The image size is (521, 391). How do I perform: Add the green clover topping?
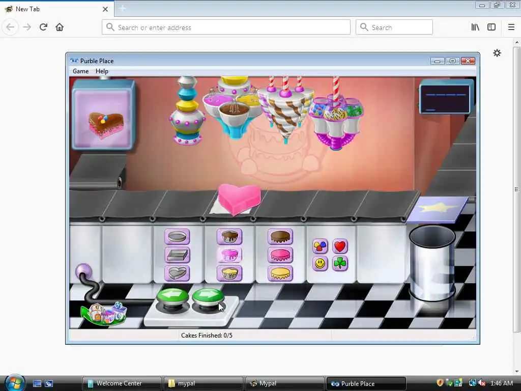click(x=339, y=264)
